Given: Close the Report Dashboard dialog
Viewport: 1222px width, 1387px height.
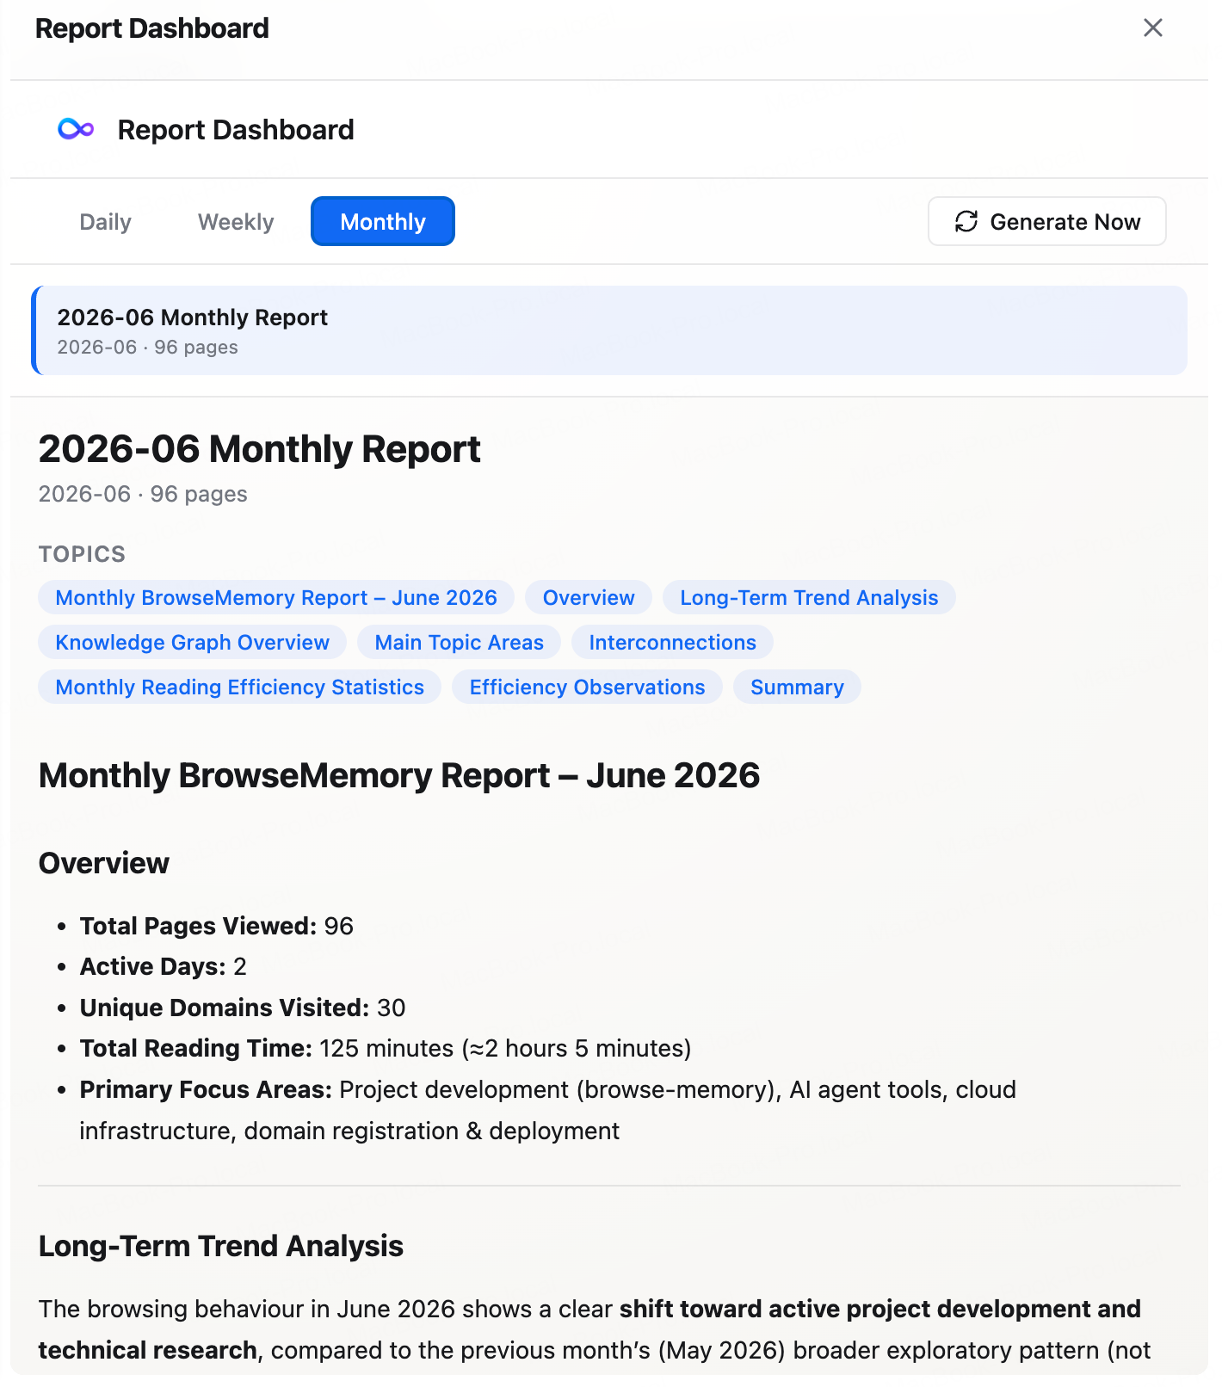Looking at the screenshot, I should point(1152,28).
